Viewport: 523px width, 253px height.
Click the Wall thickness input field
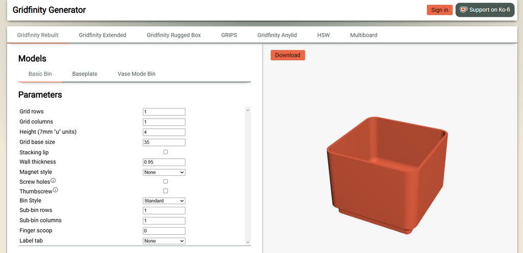pos(164,162)
